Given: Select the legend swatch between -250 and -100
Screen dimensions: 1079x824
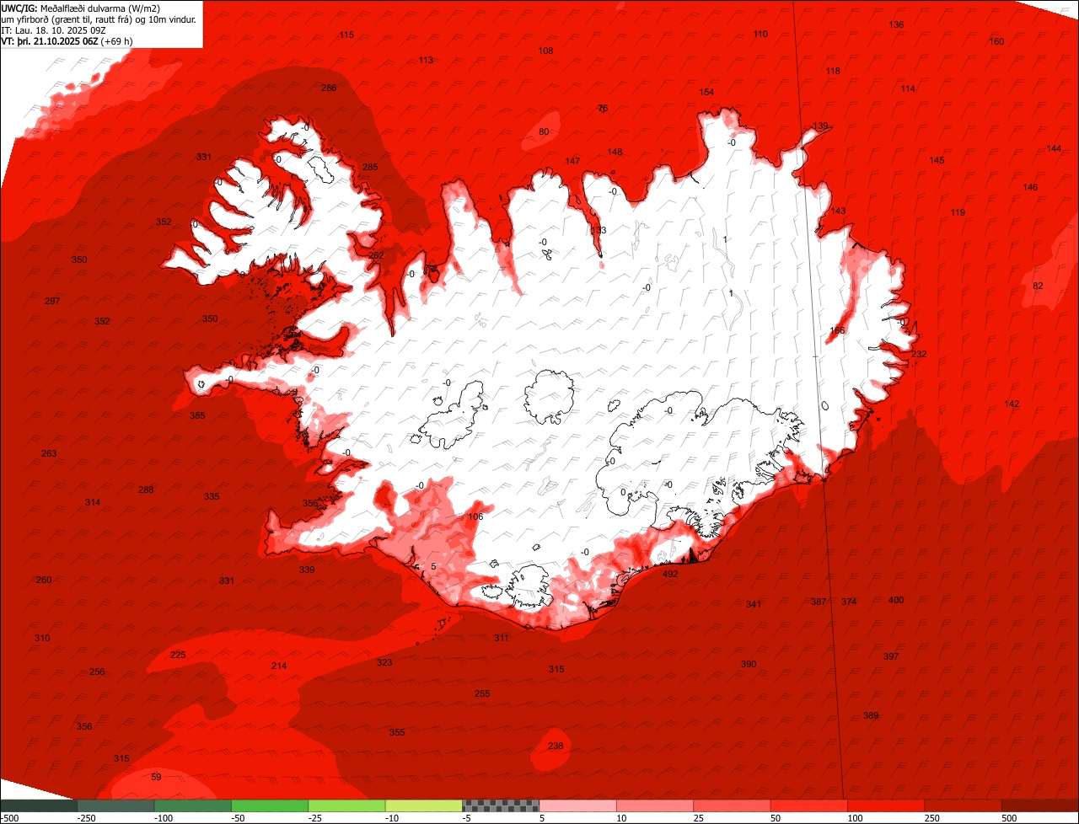Looking at the screenshot, I should (x=115, y=805).
